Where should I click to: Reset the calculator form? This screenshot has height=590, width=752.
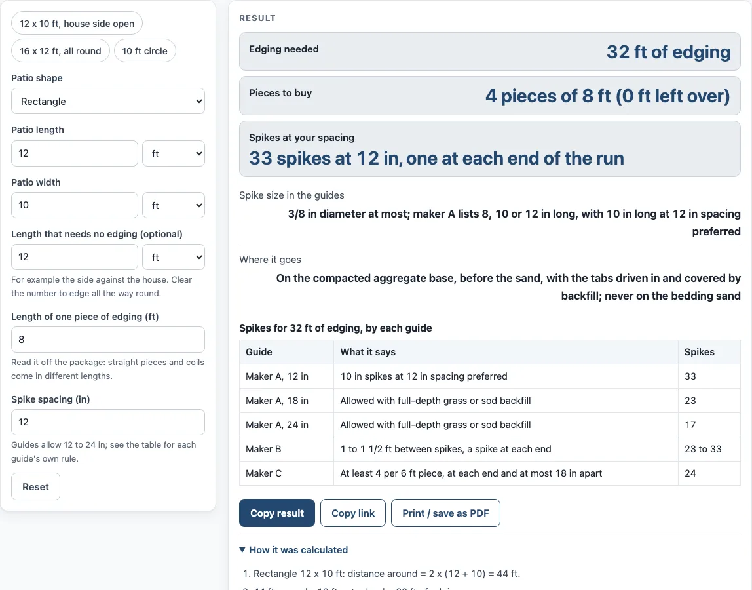35,487
